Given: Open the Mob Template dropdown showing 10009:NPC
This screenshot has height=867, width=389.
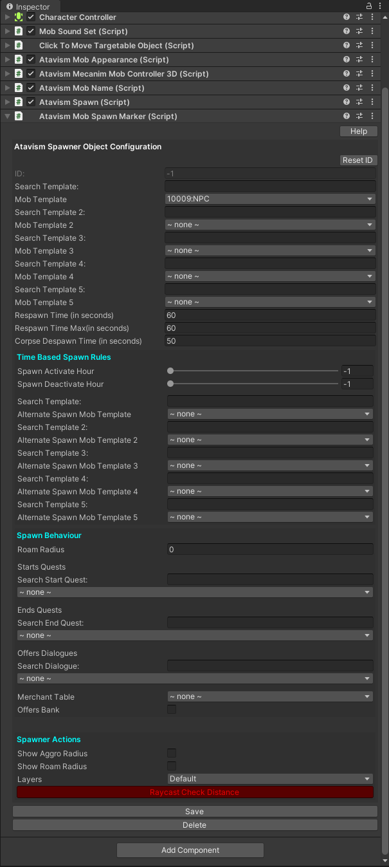Looking at the screenshot, I should [x=270, y=200].
